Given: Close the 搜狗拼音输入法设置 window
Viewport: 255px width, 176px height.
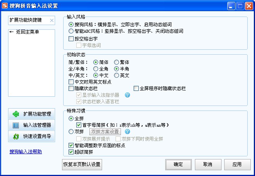Looking at the screenshot, I should [249, 6].
